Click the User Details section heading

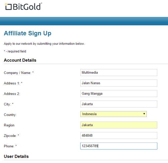(16, 156)
